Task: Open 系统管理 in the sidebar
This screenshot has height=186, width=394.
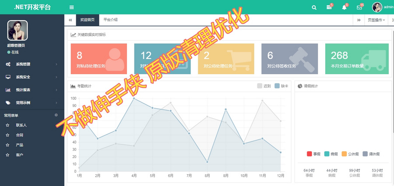Action: [x=32, y=64]
